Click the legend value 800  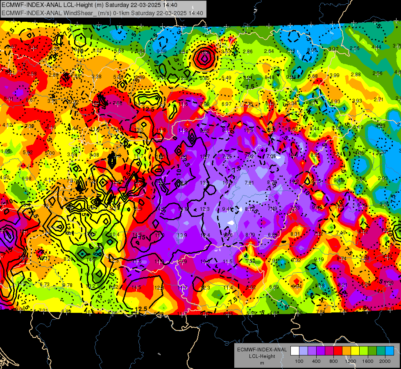coord(333,361)
